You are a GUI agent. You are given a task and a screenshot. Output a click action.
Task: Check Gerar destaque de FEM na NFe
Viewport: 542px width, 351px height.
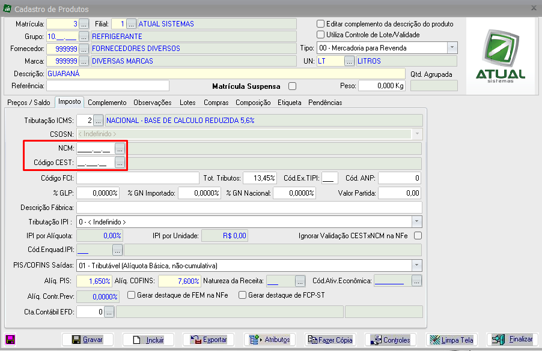pyautogui.click(x=131, y=295)
